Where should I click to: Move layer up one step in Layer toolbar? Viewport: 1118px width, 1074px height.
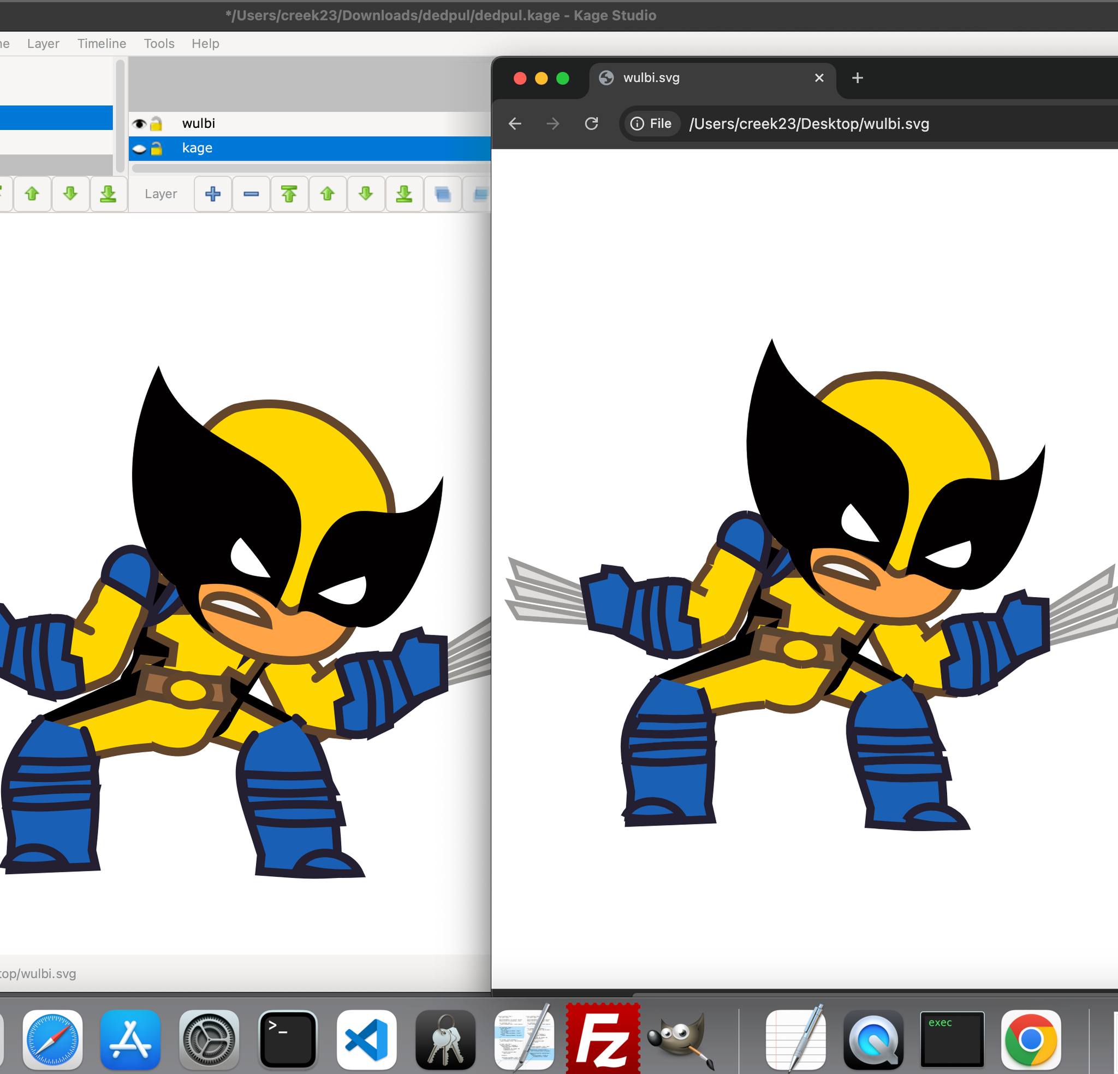[328, 194]
